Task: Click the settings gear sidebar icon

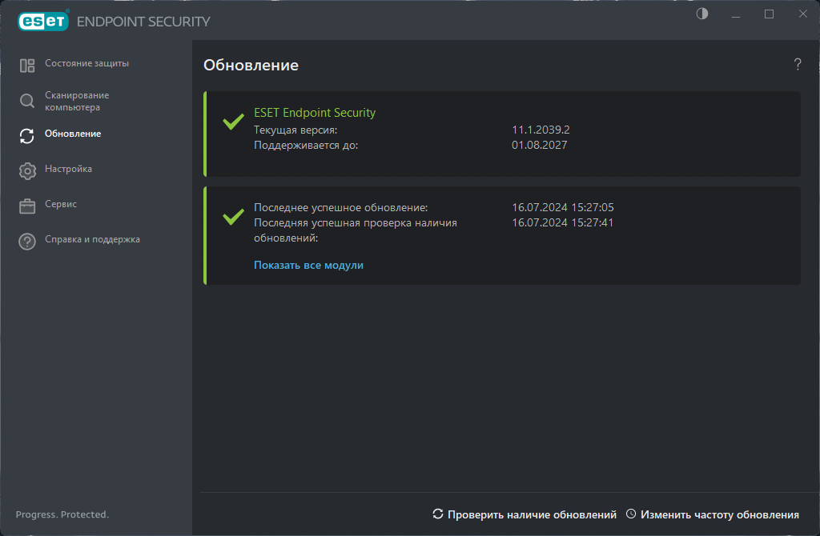Action: (x=27, y=171)
